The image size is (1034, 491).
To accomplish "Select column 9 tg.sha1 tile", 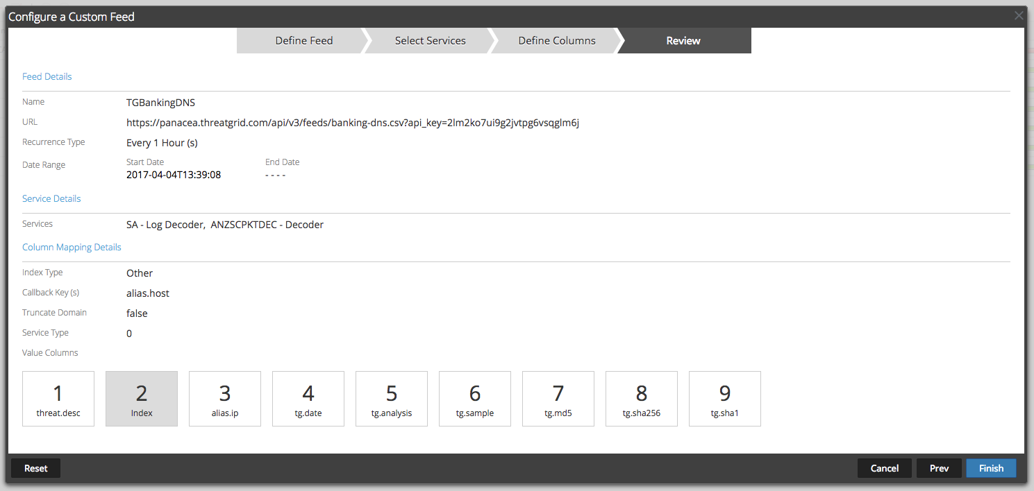I will pyautogui.click(x=725, y=399).
